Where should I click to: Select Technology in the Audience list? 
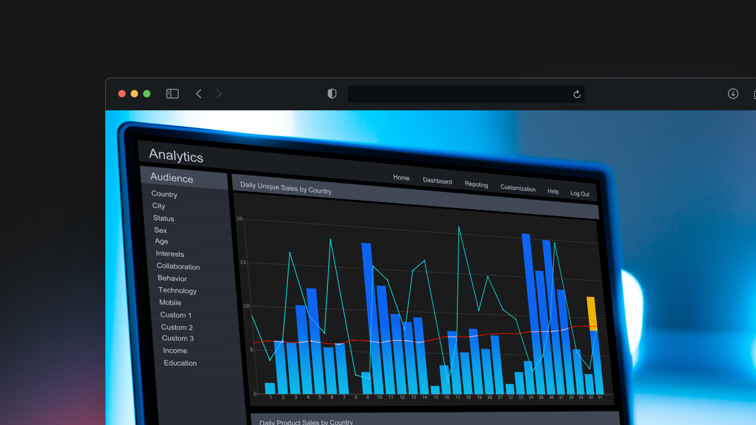(x=177, y=290)
